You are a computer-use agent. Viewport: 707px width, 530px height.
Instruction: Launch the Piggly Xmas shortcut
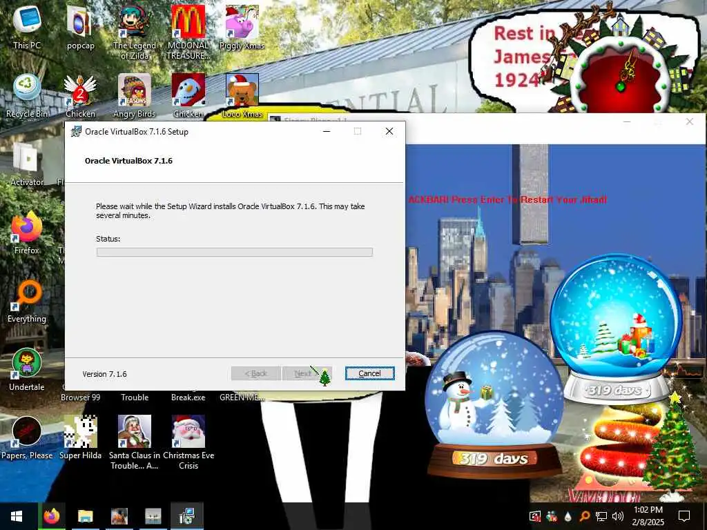click(x=242, y=28)
